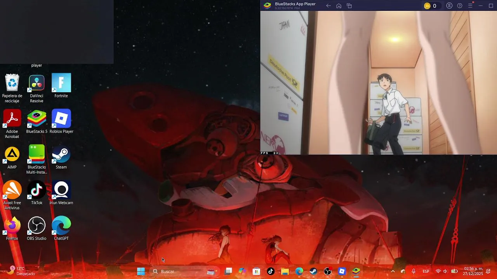Open volume control in system tray
The height and width of the screenshot is (279, 497).
[445, 272]
